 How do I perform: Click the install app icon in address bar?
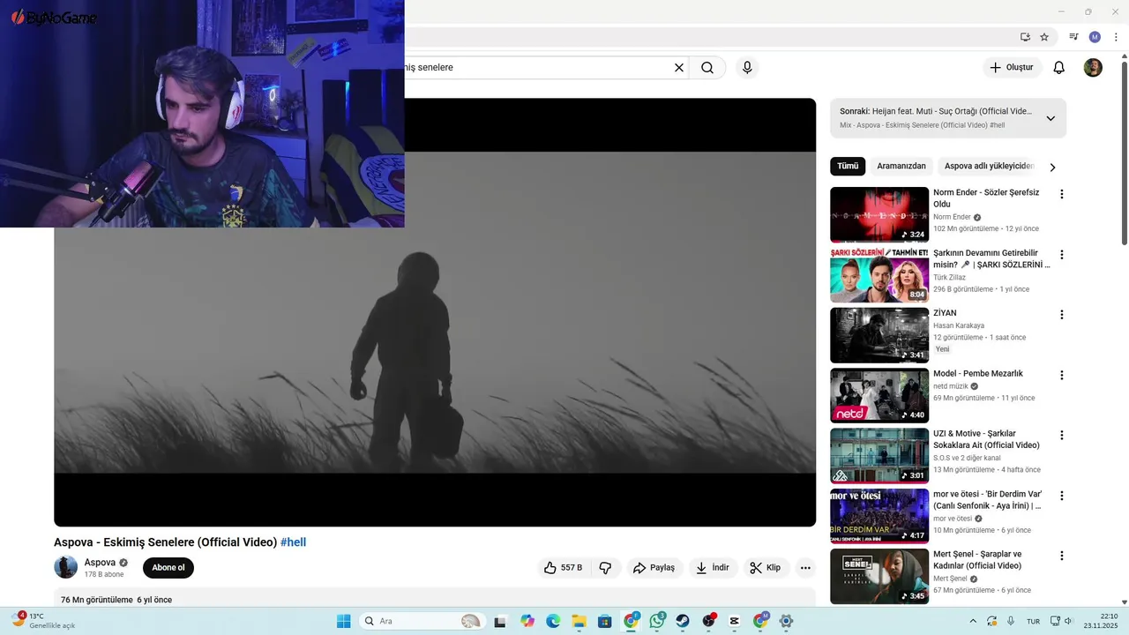pos(1025,37)
